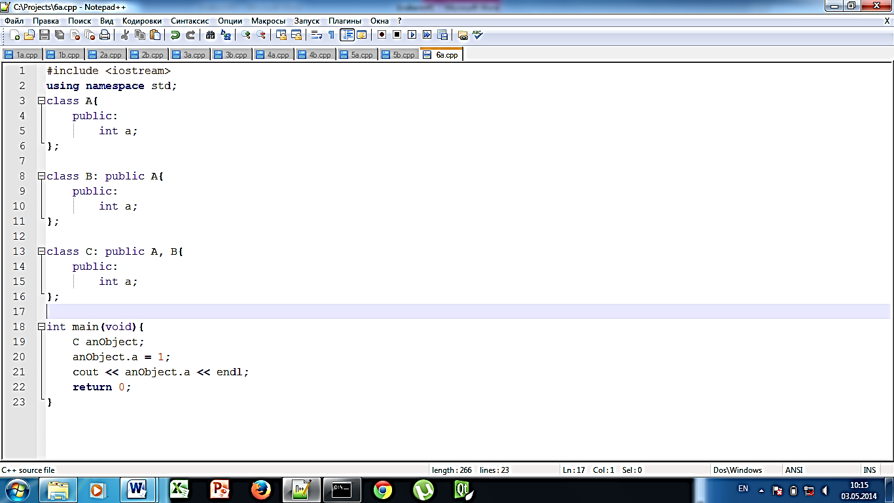Collapse the main function fold marker
The image size is (894, 503).
(41, 327)
